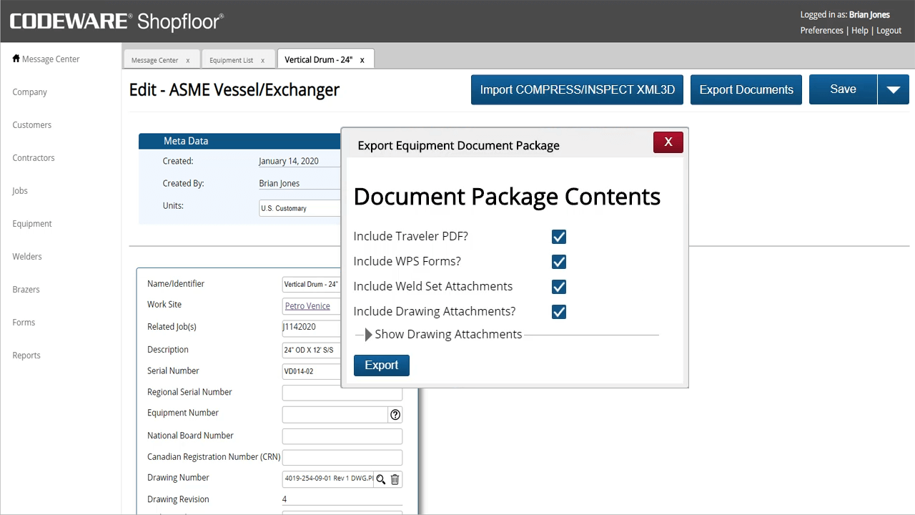Click the Codeware Shopfloor logo

[x=114, y=21]
